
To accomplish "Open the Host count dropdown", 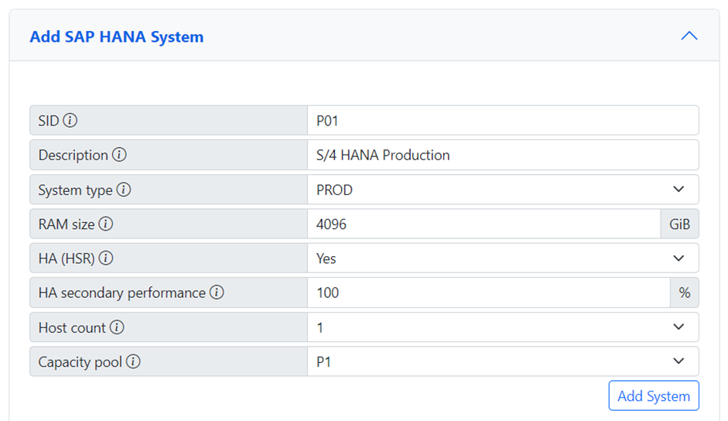I will [503, 327].
